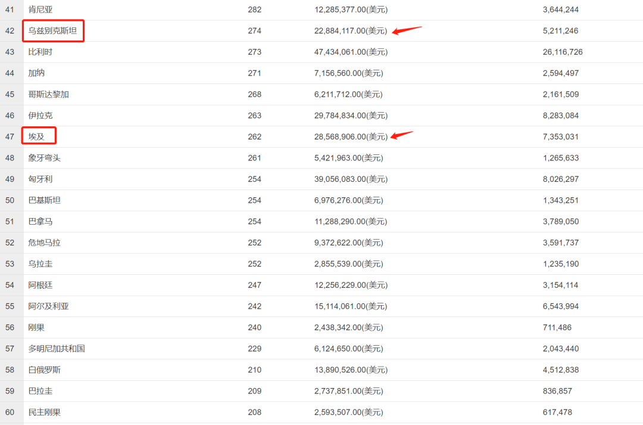Click 民主刚果 country name
The height and width of the screenshot is (425, 643).
[45, 412]
